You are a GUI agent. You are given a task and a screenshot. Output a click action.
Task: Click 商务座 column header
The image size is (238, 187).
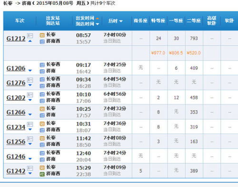click(140, 21)
